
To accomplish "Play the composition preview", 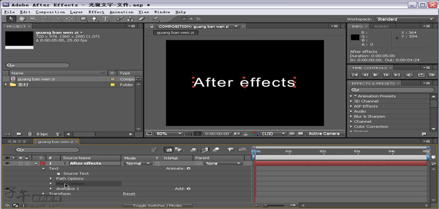I will point(376,75).
